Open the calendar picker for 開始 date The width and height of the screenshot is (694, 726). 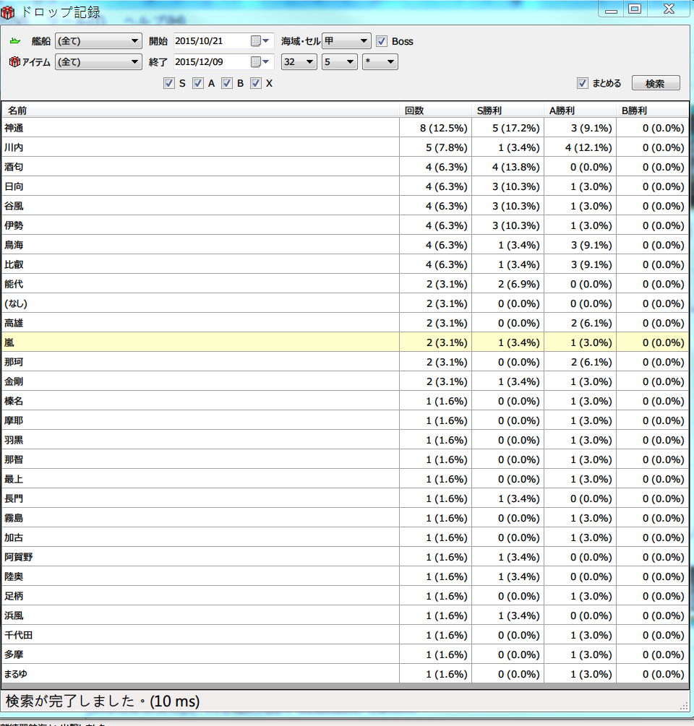(x=260, y=41)
